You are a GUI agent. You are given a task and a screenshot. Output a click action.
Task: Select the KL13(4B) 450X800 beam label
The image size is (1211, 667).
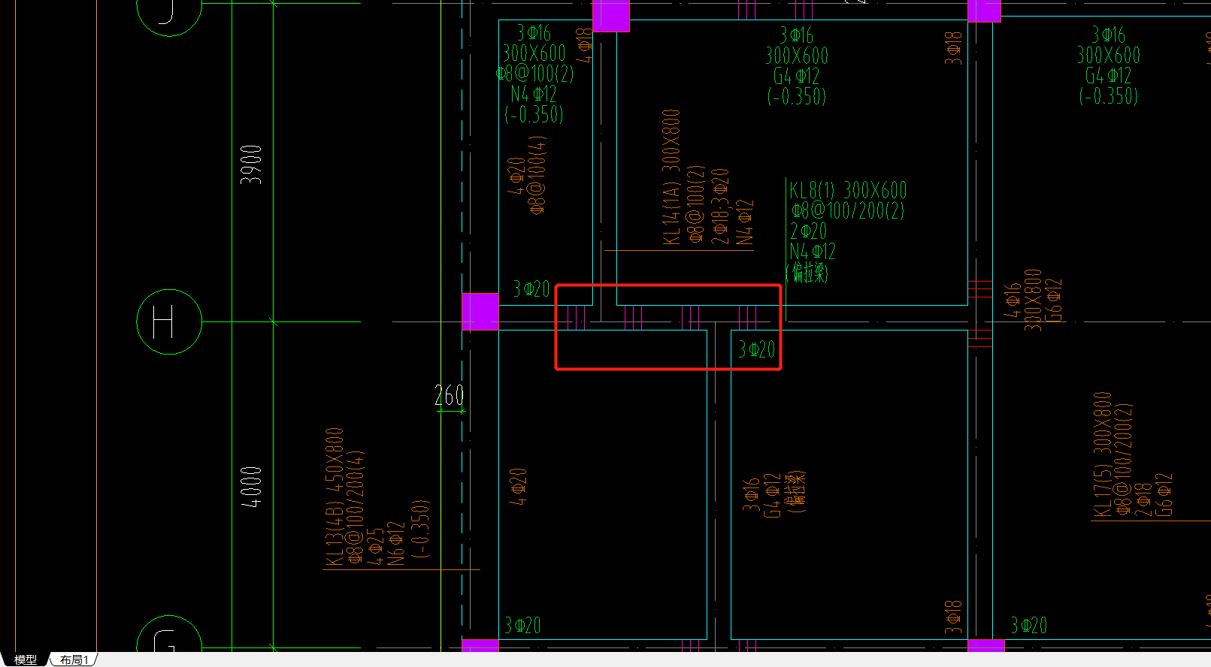(x=334, y=496)
